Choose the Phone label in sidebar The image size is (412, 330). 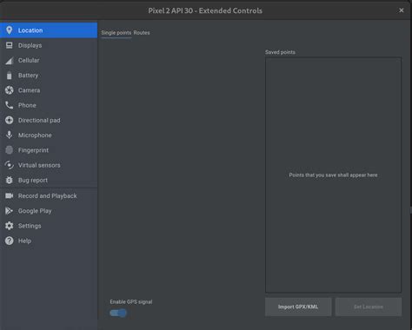[27, 105]
